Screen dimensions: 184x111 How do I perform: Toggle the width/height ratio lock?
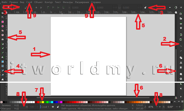point(146,8)
